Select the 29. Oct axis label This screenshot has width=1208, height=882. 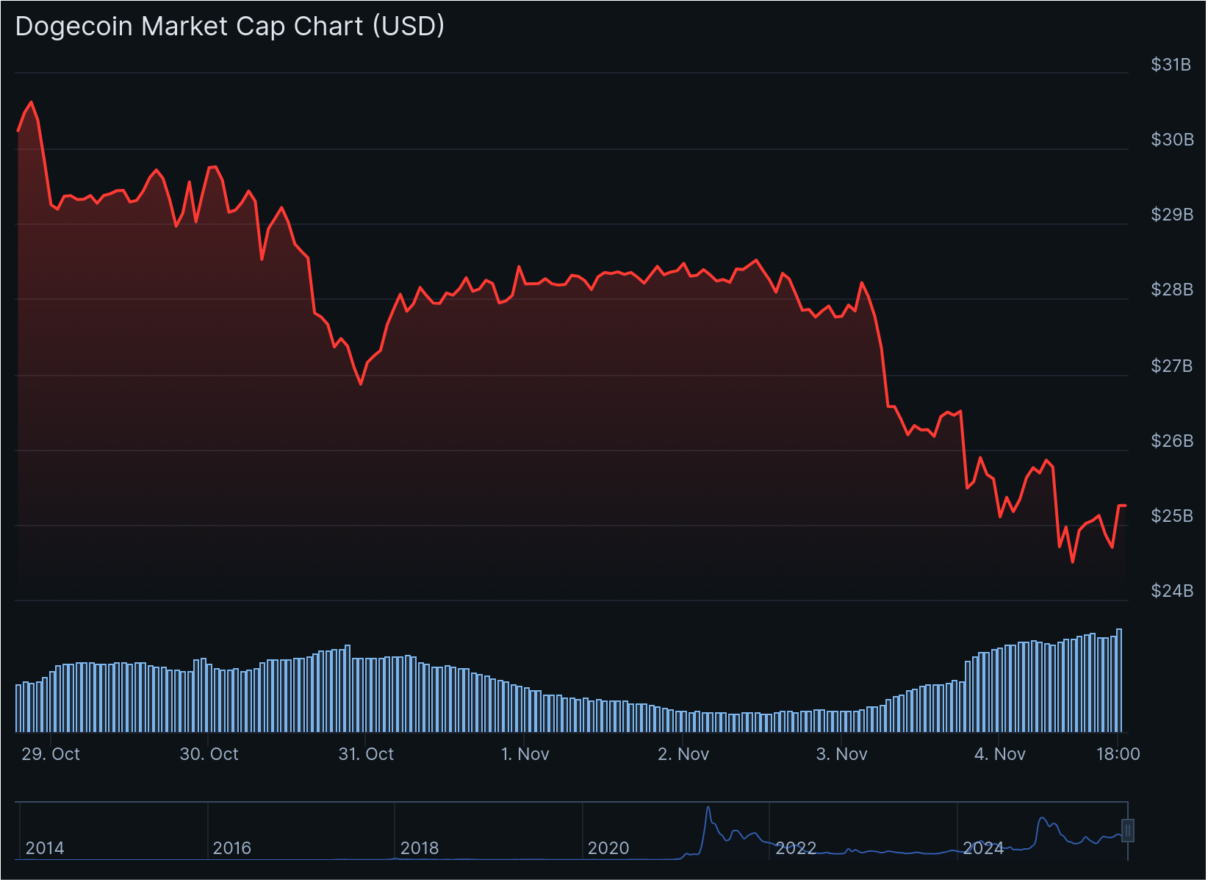(x=51, y=754)
